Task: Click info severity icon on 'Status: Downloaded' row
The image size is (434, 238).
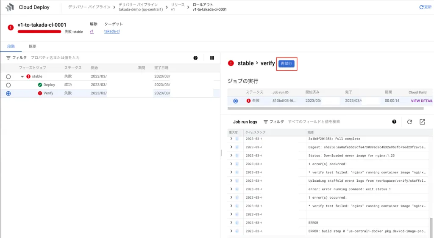Action: (x=237, y=156)
